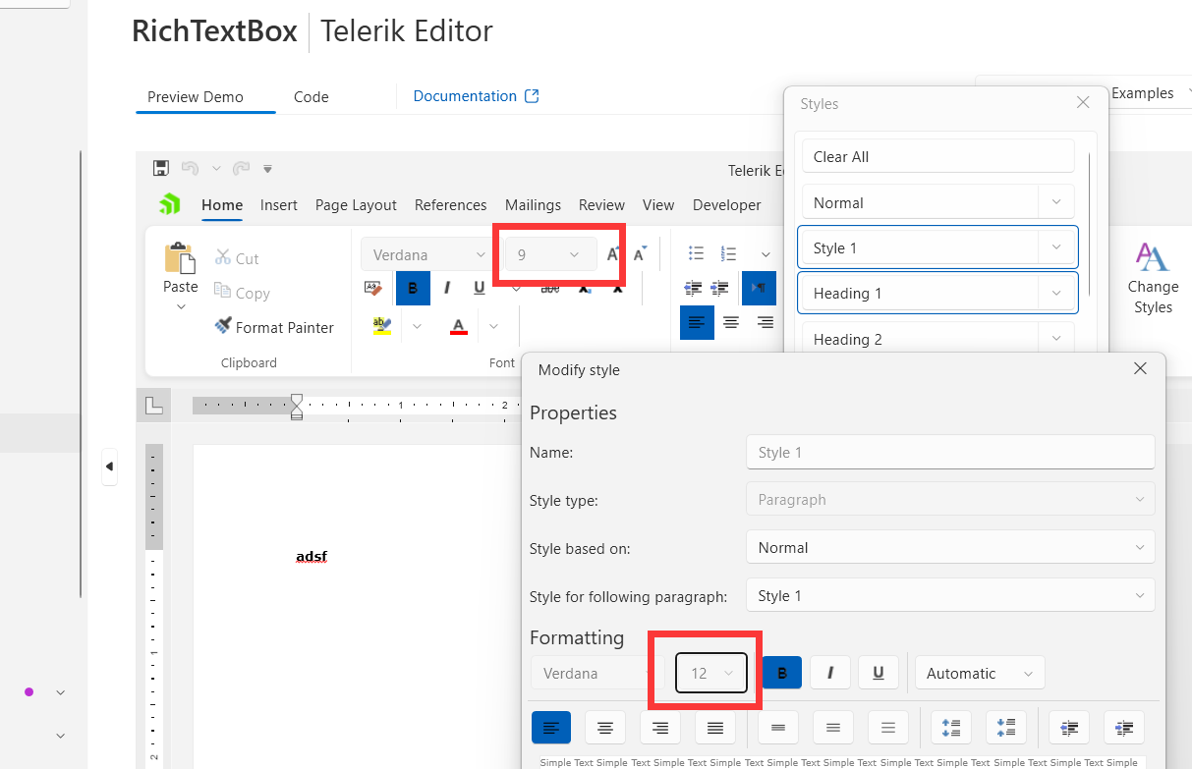Click the Paste clipboard icon
Screen dimensions: 1192x769
pyautogui.click(x=180, y=257)
